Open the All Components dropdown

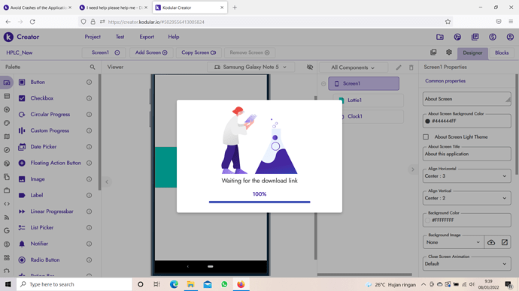point(353,67)
